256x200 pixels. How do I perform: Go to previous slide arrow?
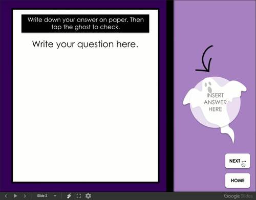[6, 196]
